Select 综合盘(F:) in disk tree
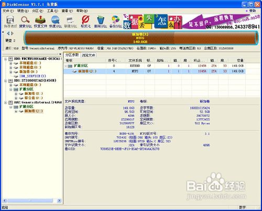 click(34, 98)
